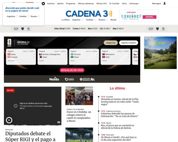
Task: Click the Tarjeta exchange rate
Action: point(79,29)
